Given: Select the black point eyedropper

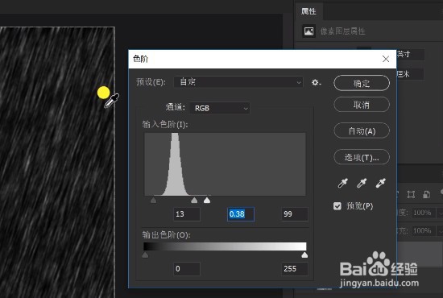Looking at the screenshot, I should pos(342,183).
